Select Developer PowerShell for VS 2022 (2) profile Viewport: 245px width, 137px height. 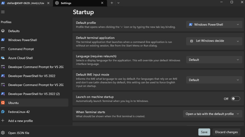click(x=34, y=94)
